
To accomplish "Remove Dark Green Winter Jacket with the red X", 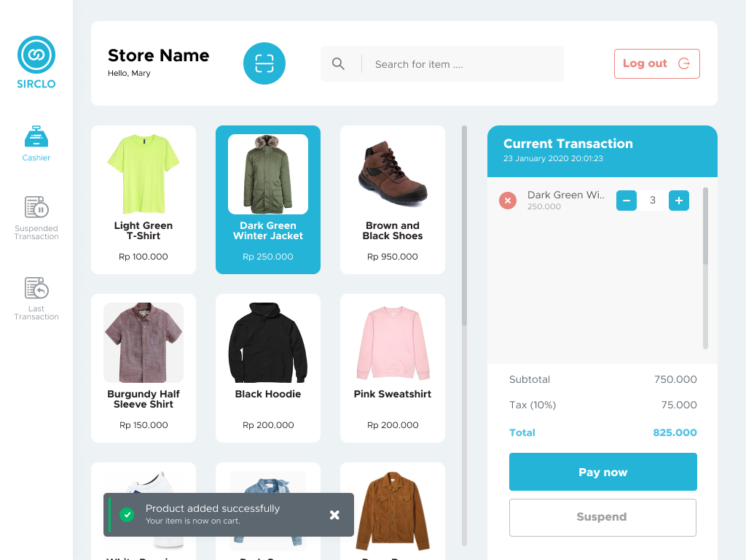I will 507,200.
